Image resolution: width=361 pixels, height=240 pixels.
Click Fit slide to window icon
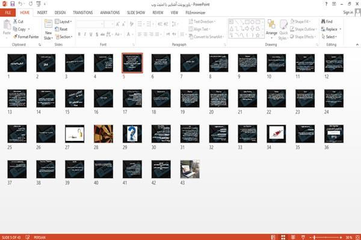[x=357, y=237]
